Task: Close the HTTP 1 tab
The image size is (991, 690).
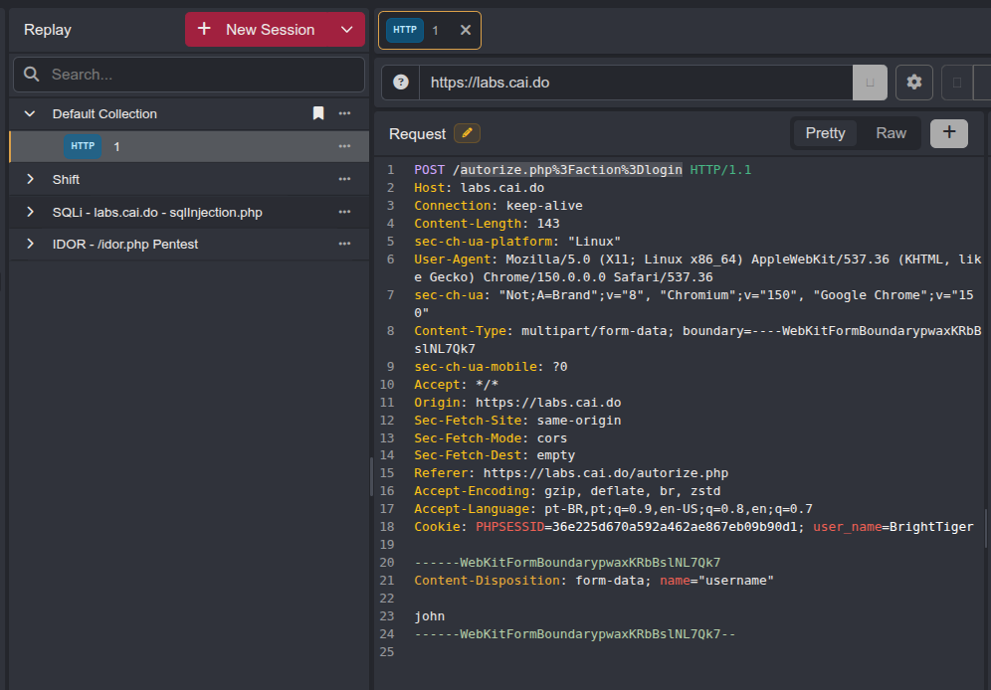Action: tap(466, 30)
